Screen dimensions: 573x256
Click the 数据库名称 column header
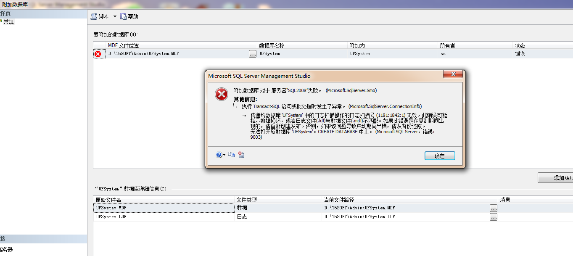coord(303,45)
